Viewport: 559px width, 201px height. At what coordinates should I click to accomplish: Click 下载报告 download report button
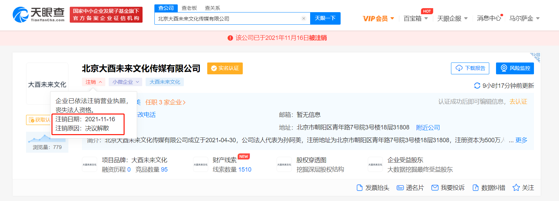click(x=470, y=68)
